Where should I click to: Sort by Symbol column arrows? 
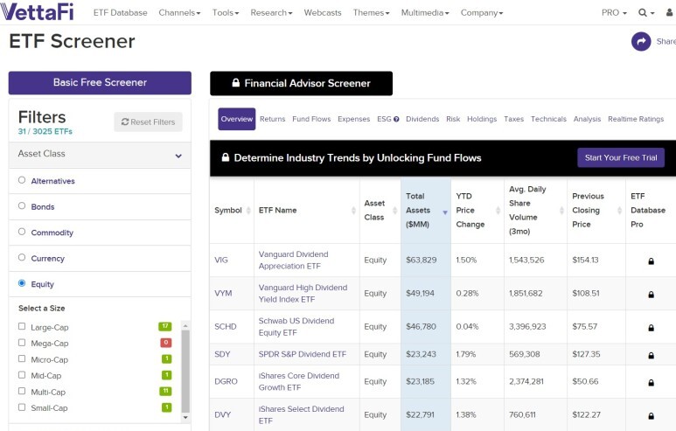point(248,211)
